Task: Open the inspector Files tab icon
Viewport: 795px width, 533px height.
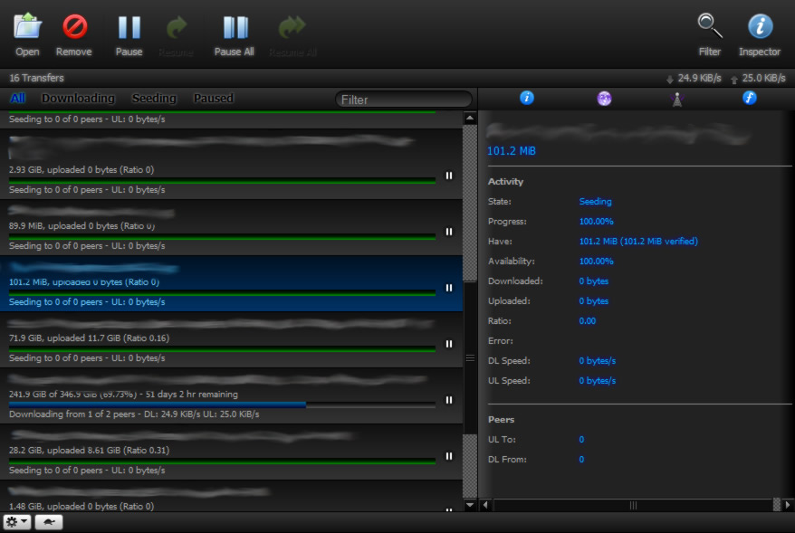Action: point(750,98)
